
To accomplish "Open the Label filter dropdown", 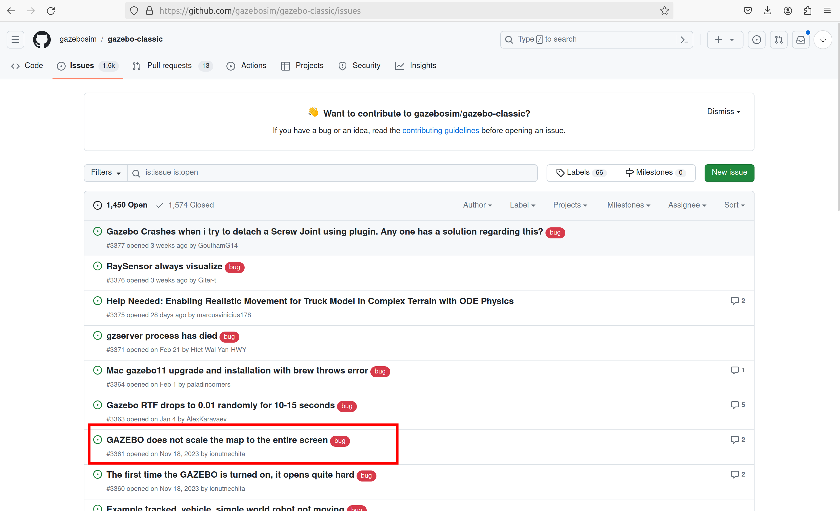I will pos(522,205).
